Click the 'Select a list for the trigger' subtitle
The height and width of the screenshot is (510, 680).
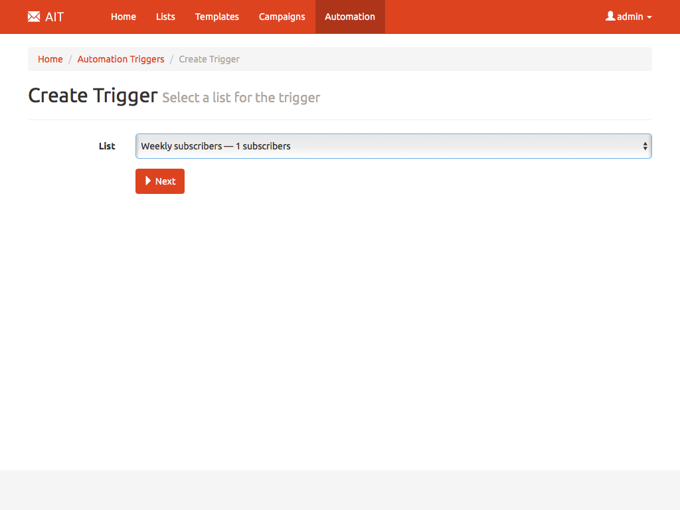coord(241,98)
